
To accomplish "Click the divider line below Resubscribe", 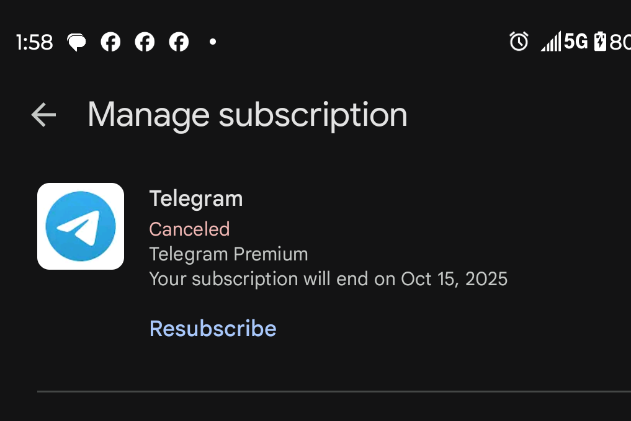I will point(334,392).
